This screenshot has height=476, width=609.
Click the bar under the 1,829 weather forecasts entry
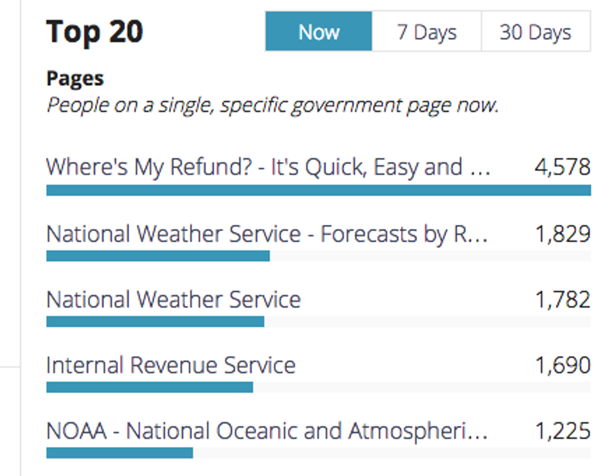(158, 256)
